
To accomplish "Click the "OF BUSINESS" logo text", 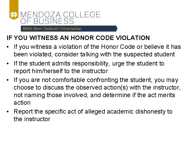I will [47, 22].
